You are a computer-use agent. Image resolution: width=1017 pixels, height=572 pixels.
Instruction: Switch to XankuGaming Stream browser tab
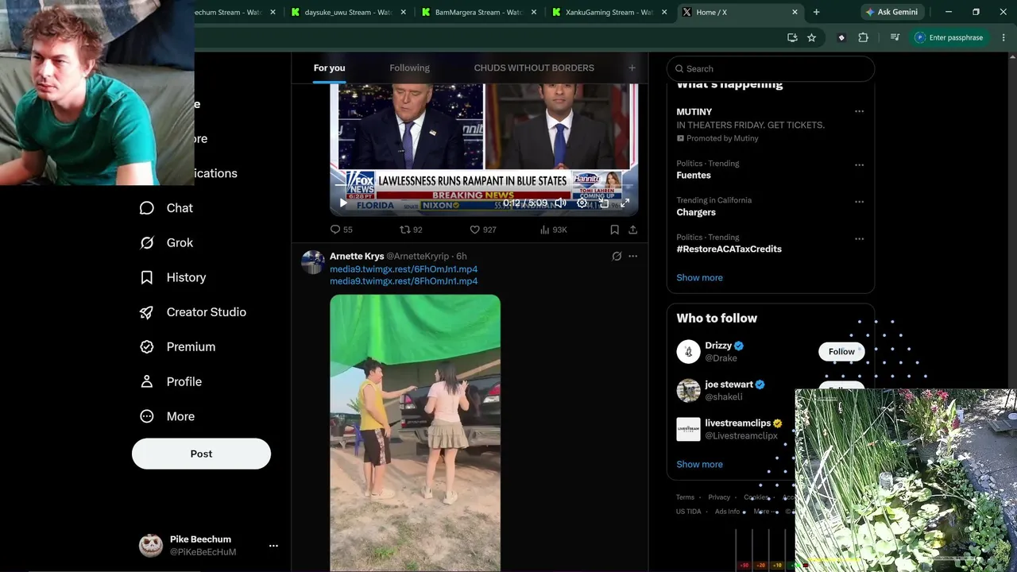609,12
